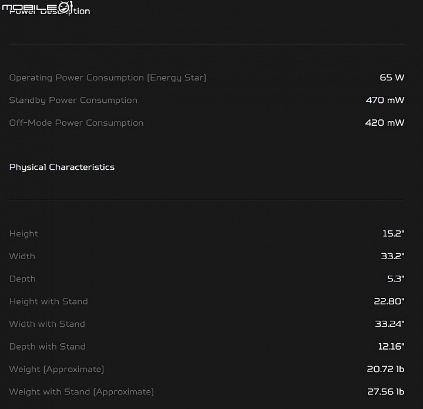Select the Operating Power Consumption label
423x409 pixels.
(108, 78)
